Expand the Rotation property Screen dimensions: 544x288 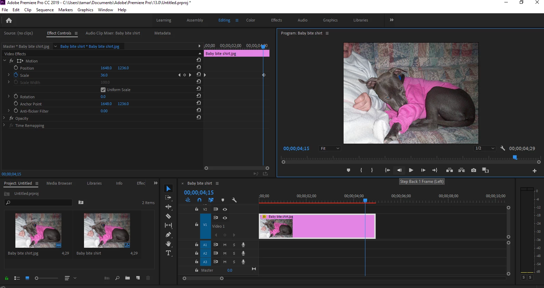pos(9,96)
